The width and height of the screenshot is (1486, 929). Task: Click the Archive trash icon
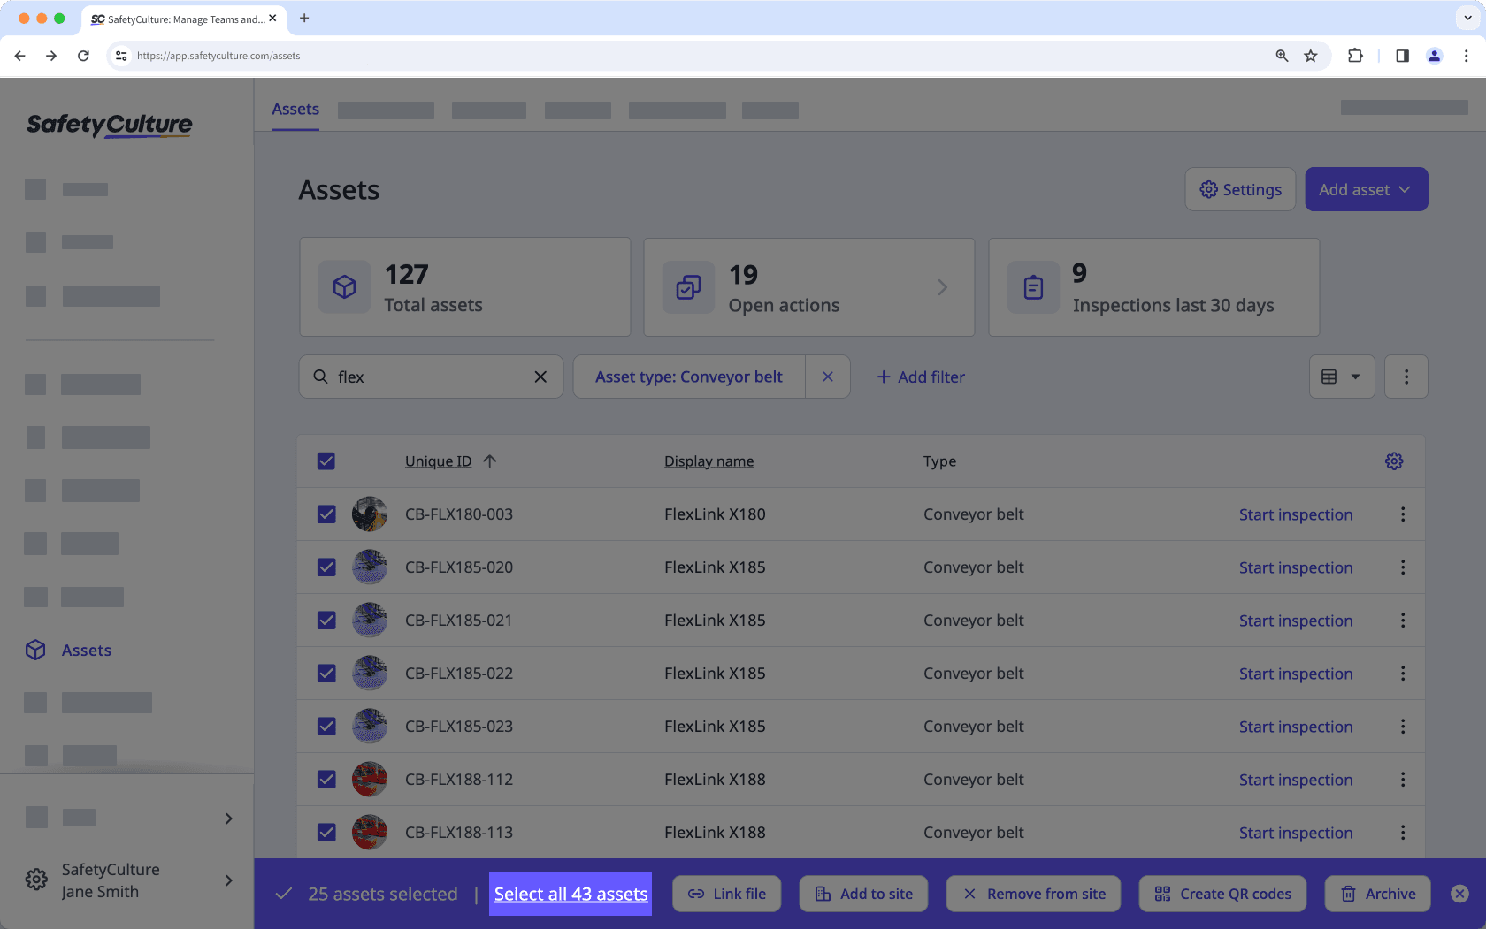(1348, 894)
